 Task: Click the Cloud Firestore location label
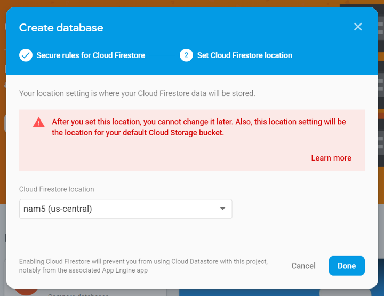[57, 189]
